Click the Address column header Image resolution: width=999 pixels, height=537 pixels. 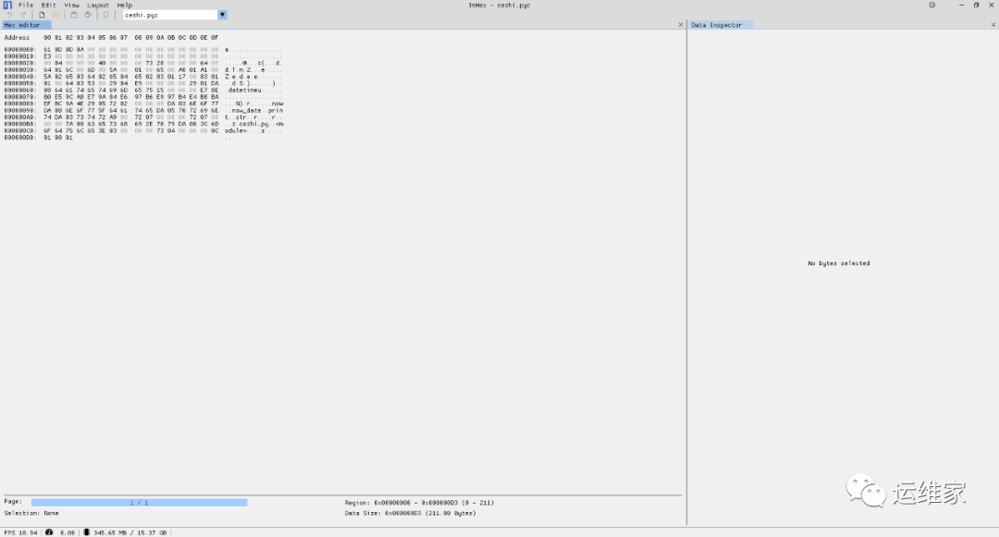tap(17, 38)
